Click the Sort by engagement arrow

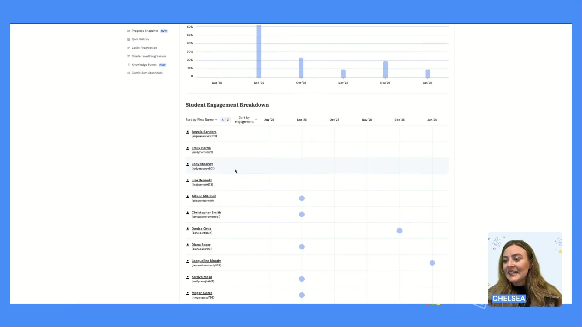(256, 119)
